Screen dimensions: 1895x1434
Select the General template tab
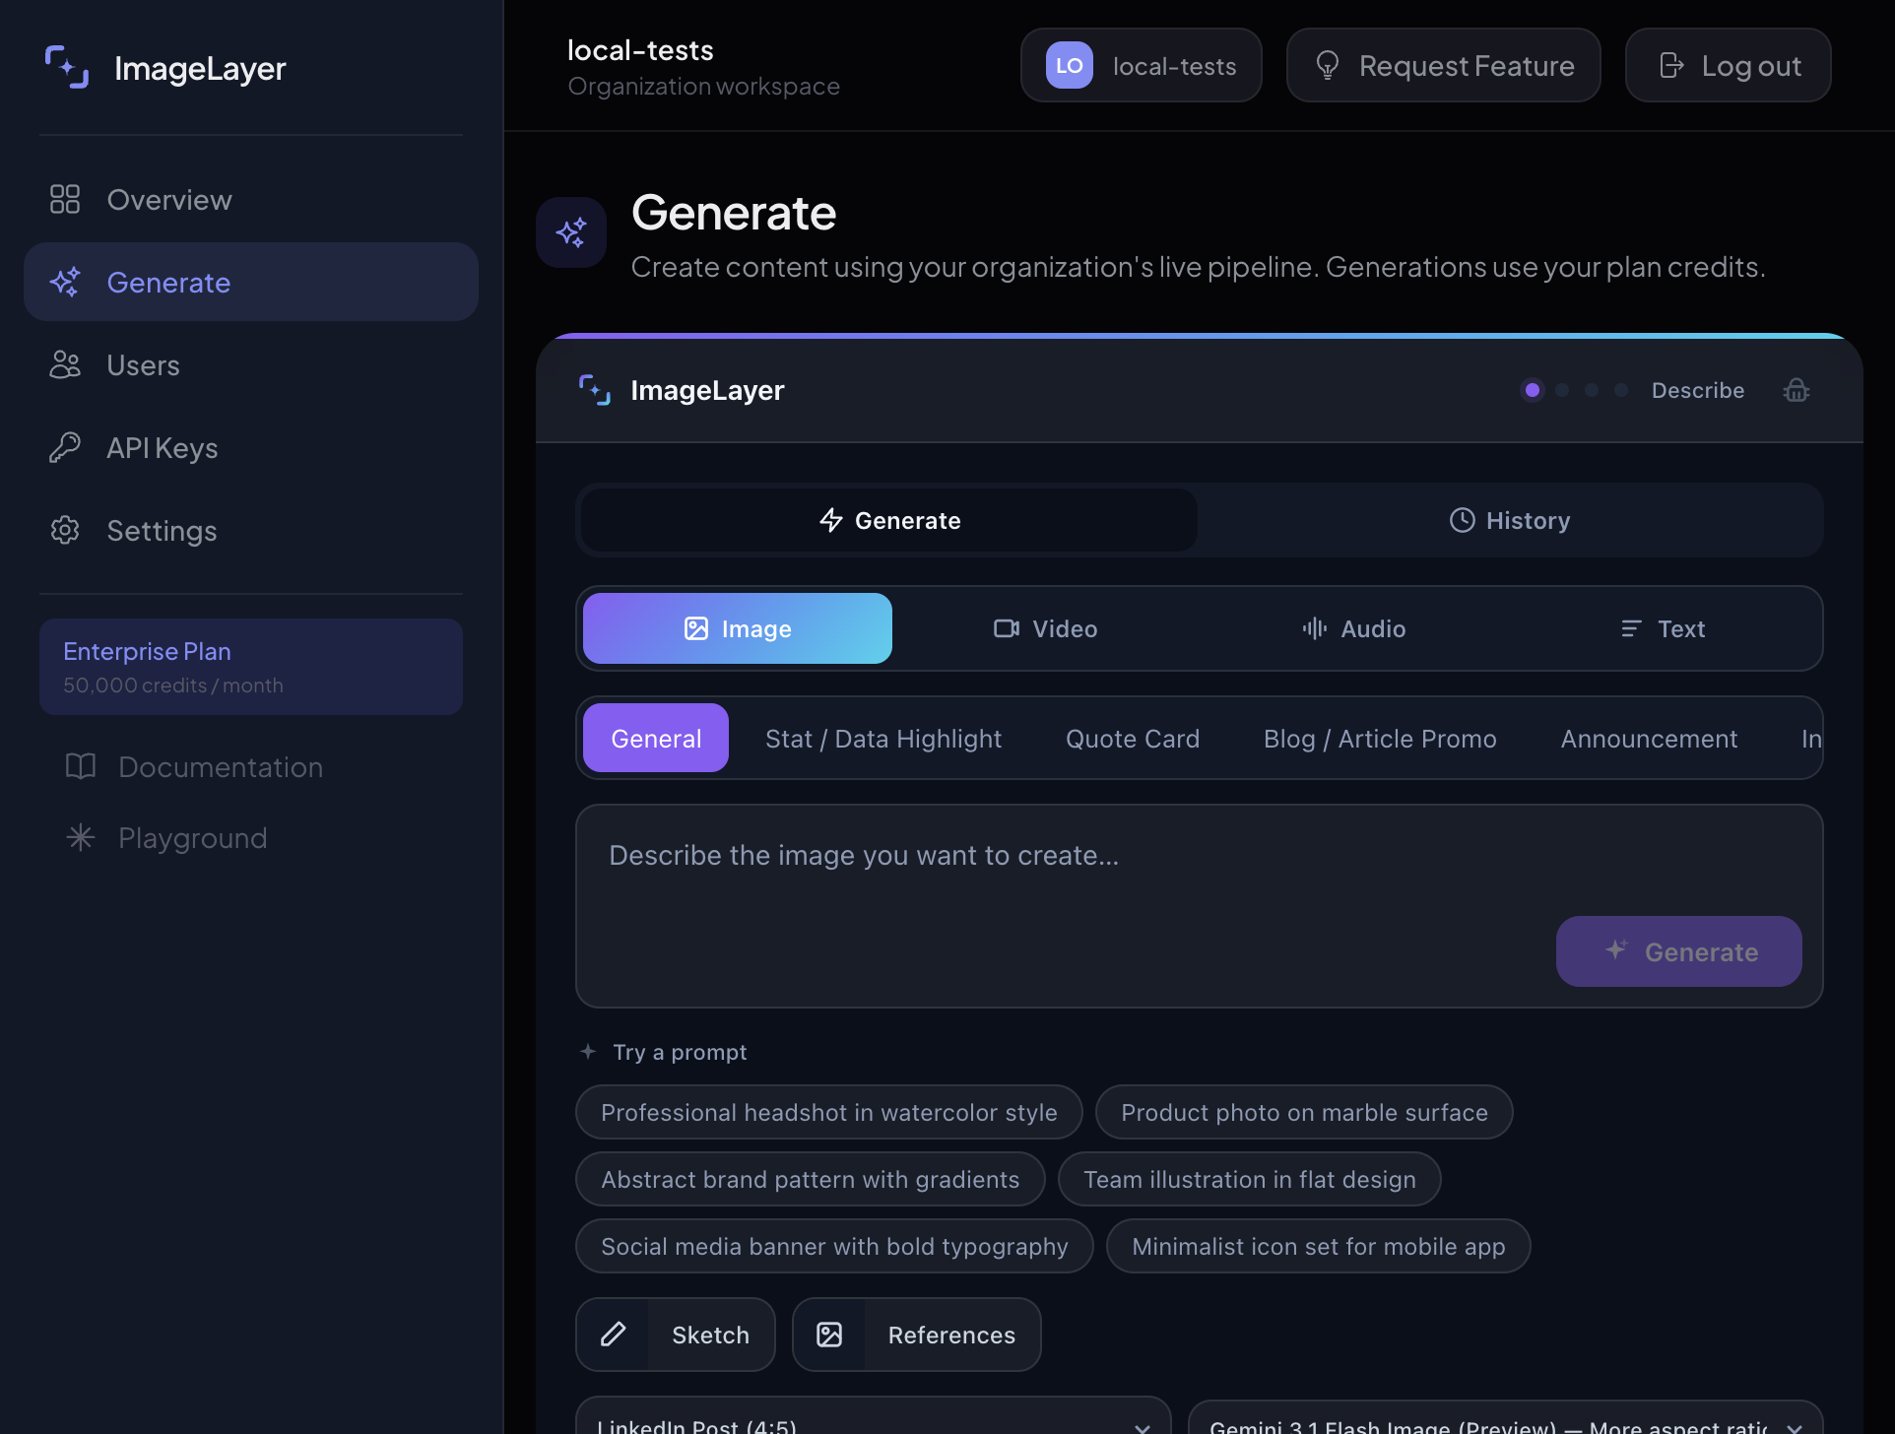point(656,739)
